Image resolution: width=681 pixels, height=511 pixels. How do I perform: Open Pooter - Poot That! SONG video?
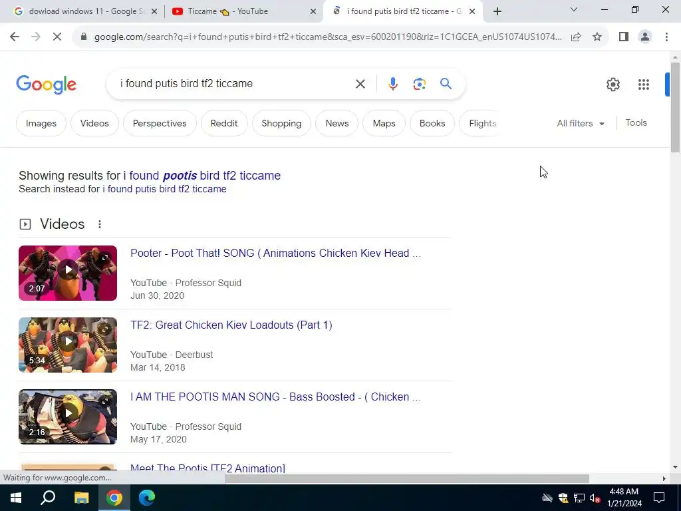pos(275,253)
